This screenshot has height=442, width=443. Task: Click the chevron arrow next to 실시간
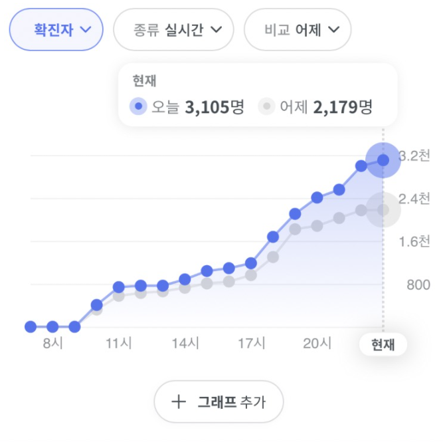(x=216, y=29)
